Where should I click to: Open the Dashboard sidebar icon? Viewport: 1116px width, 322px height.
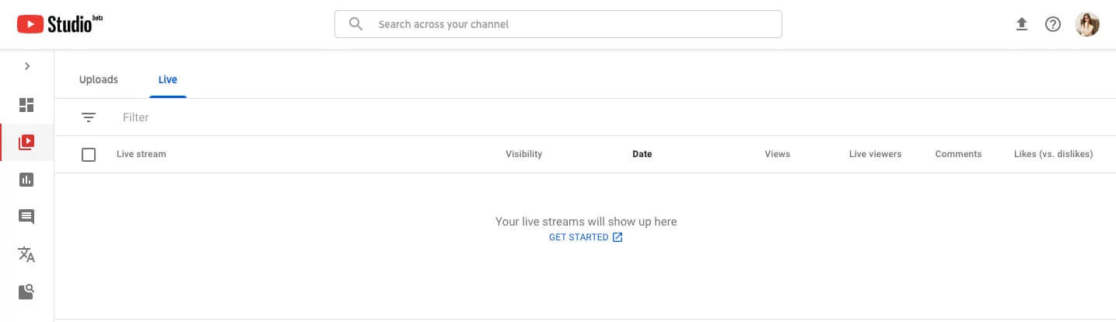[x=26, y=105]
